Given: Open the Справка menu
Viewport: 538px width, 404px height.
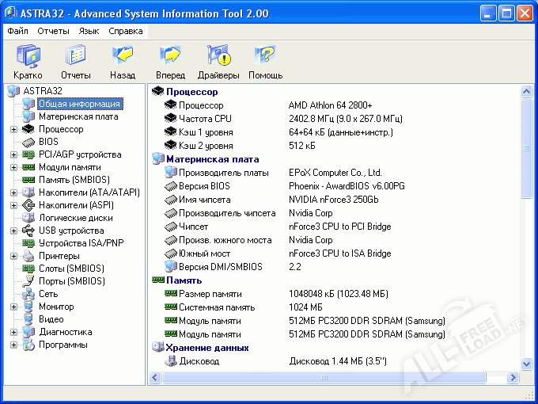Looking at the screenshot, I should (x=126, y=31).
